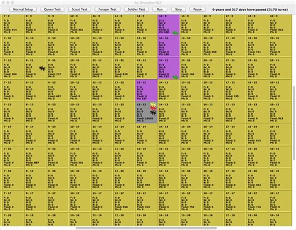Begin the Soldier Test
This screenshot has width=296, height=230.
136,9
